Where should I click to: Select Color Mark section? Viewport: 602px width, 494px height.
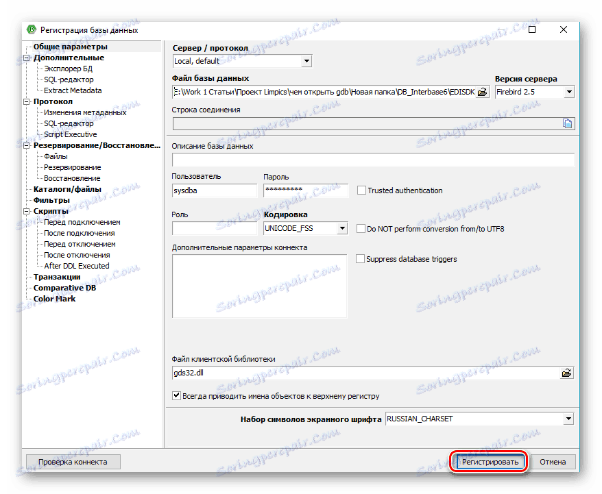click(54, 299)
